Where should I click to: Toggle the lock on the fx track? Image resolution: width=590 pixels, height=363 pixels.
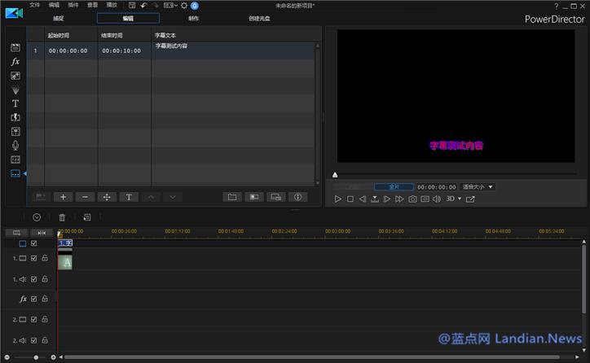(45, 300)
